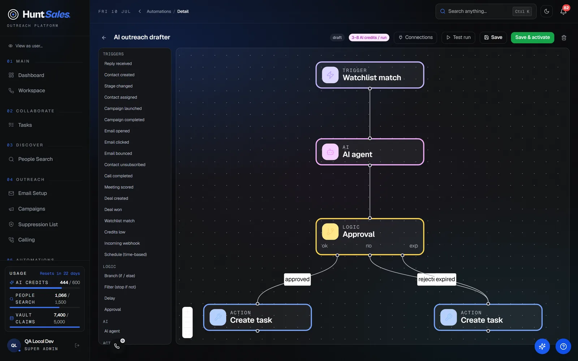578x361 pixels.
Task: Click the Save button
Action: pyautogui.click(x=493, y=38)
